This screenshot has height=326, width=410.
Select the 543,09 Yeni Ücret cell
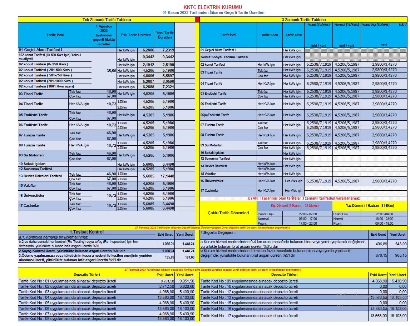pos(397,244)
